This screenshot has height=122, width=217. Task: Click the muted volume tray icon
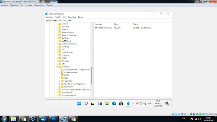(x=145, y=103)
